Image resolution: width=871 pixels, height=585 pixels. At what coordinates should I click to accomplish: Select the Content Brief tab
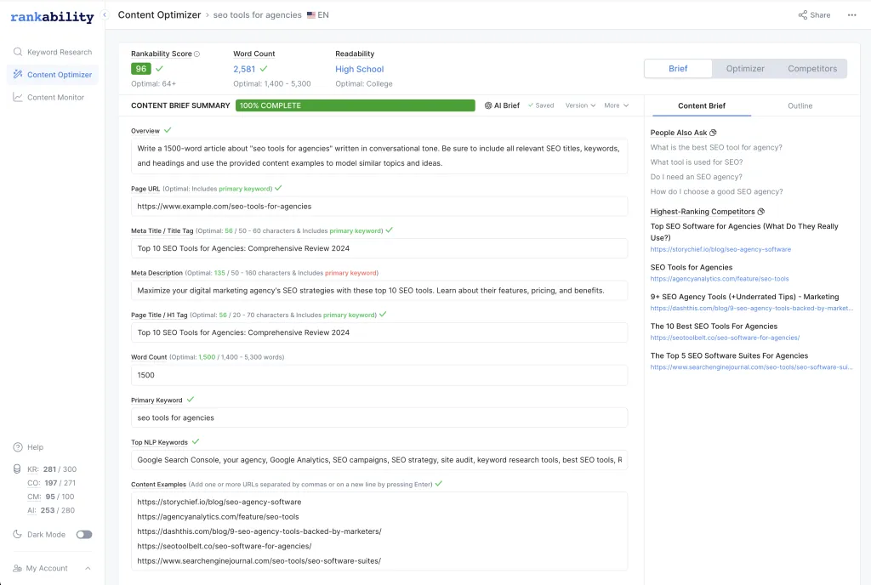(702, 105)
